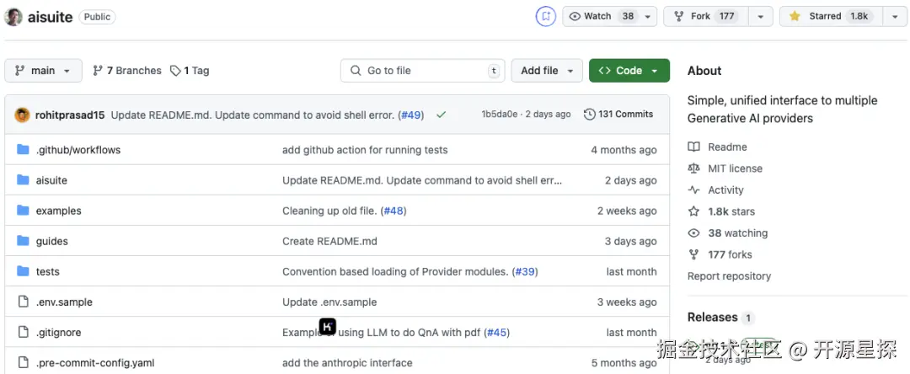Click the rohitprasad15 commit author avatar
Screen dimensions: 910x374
22,115
